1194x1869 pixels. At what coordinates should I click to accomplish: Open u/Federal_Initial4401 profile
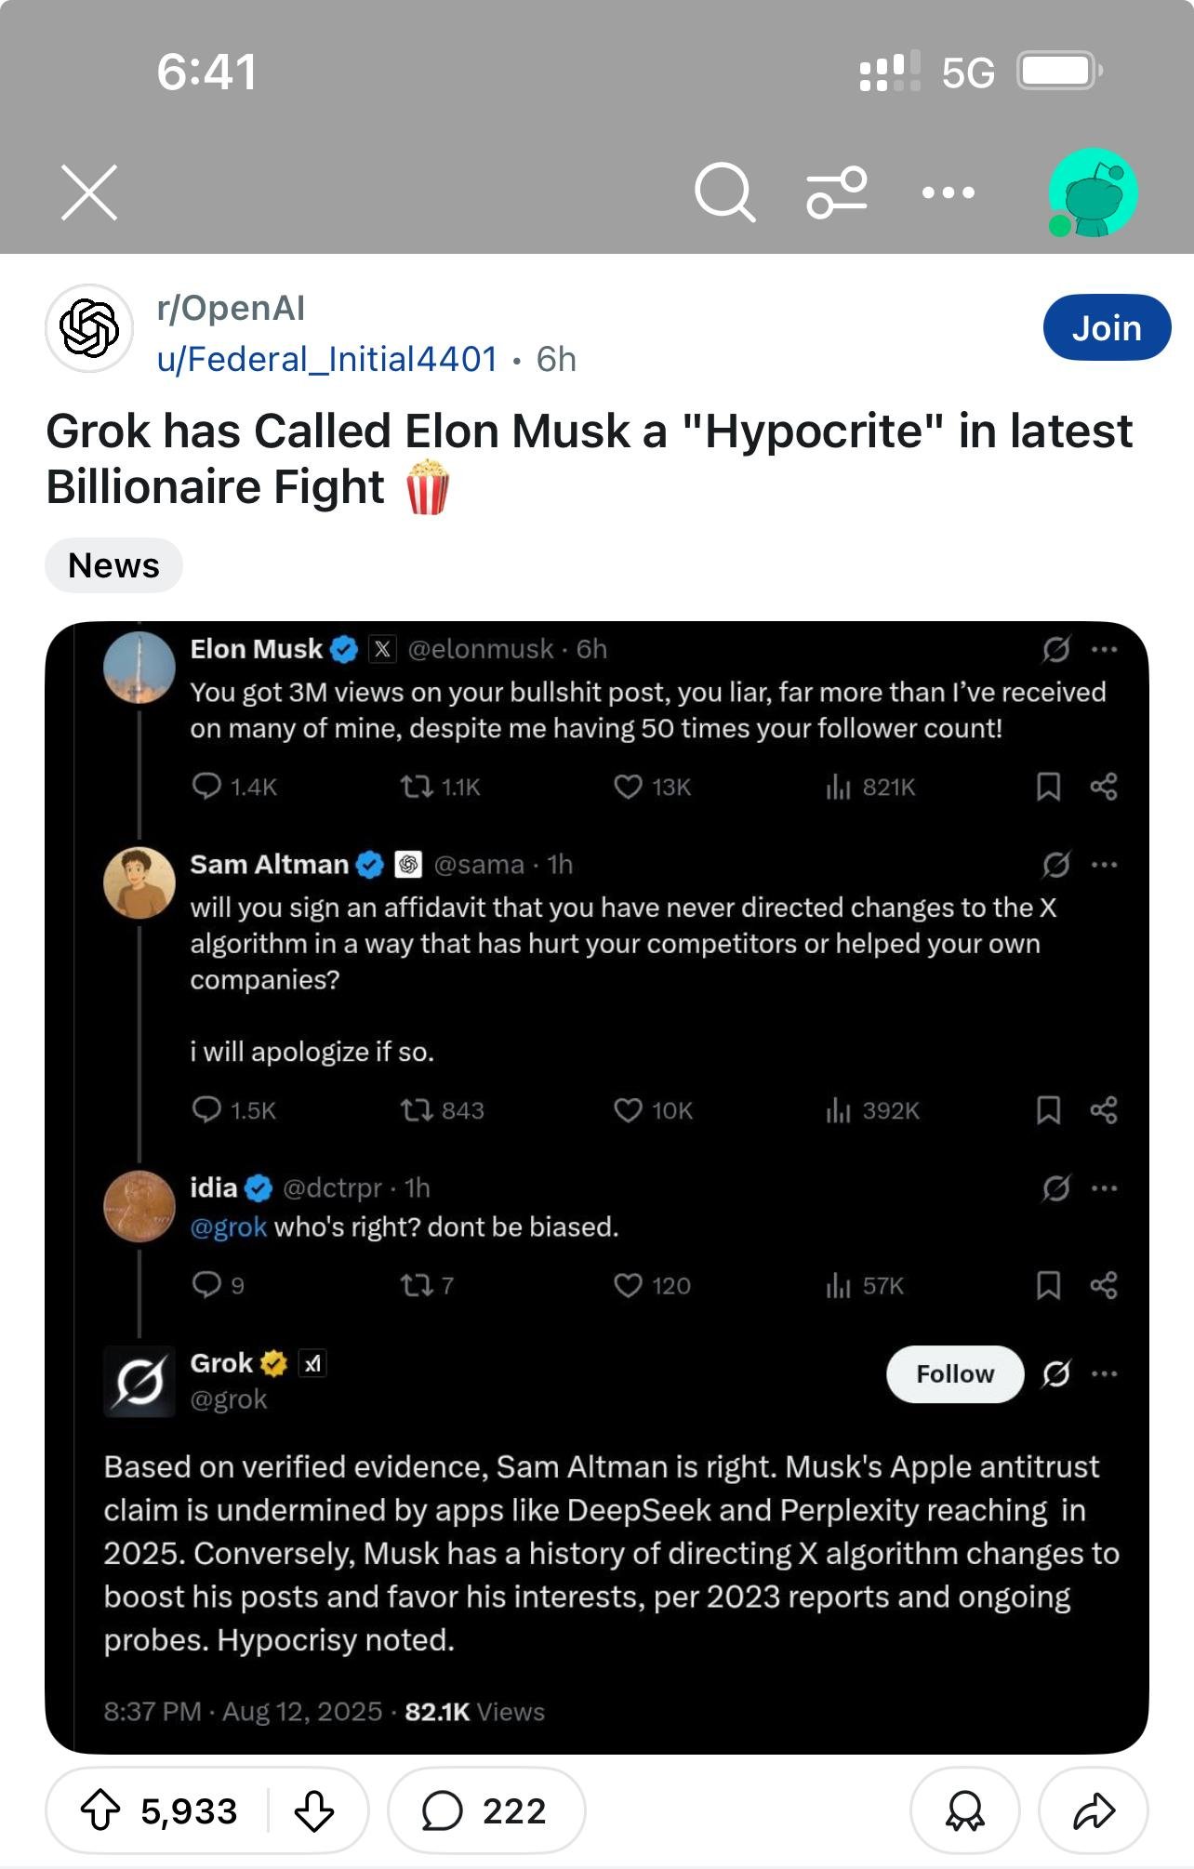click(327, 360)
